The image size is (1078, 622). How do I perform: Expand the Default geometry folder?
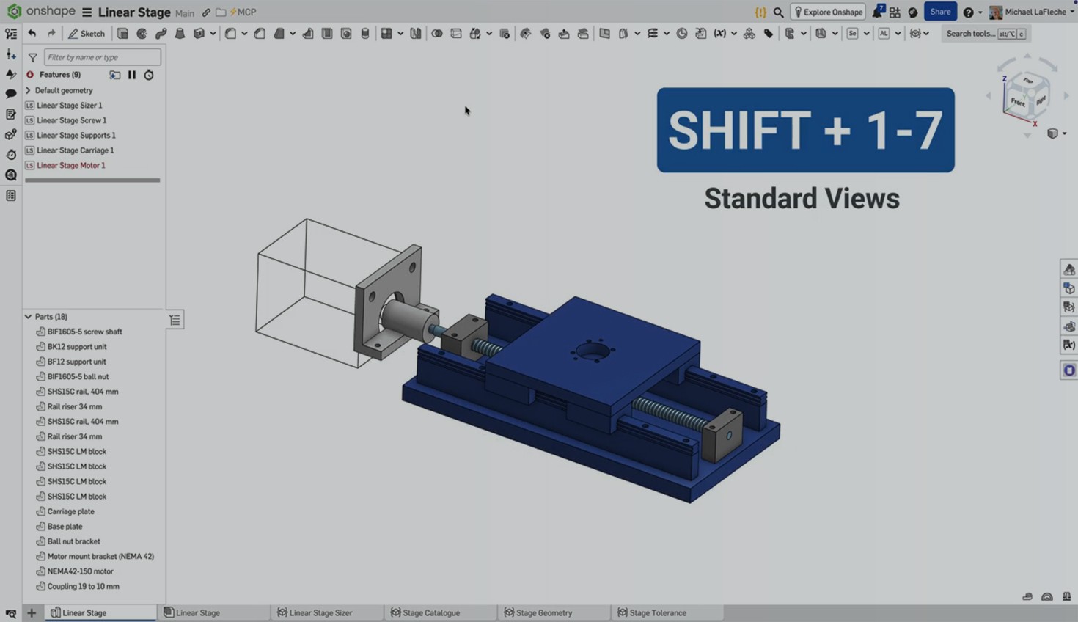(x=29, y=90)
